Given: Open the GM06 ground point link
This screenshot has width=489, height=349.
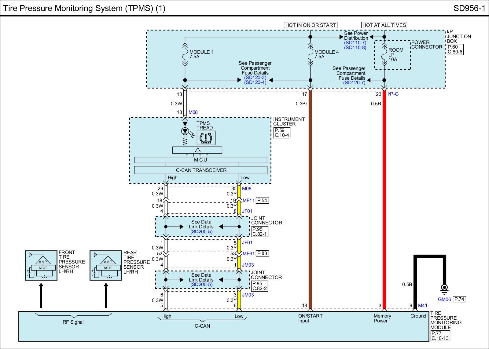Looking at the screenshot, I should [444, 300].
